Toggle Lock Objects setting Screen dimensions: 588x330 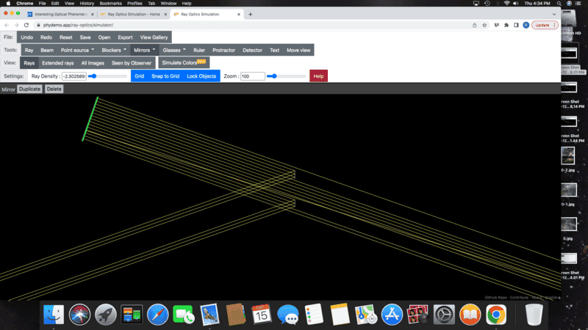click(x=201, y=76)
